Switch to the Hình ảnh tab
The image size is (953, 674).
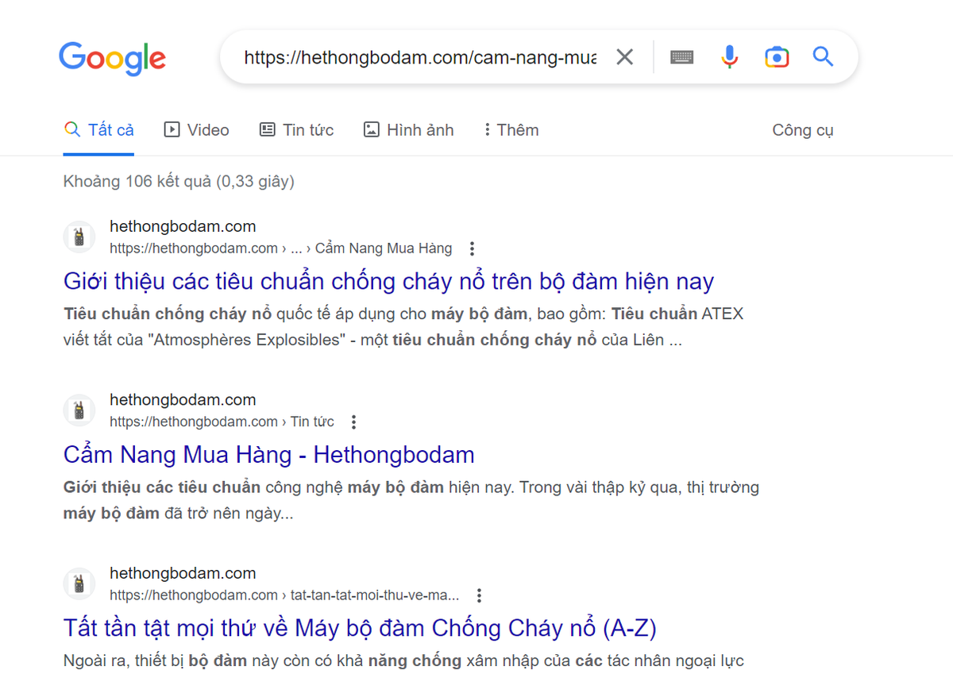[409, 130]
